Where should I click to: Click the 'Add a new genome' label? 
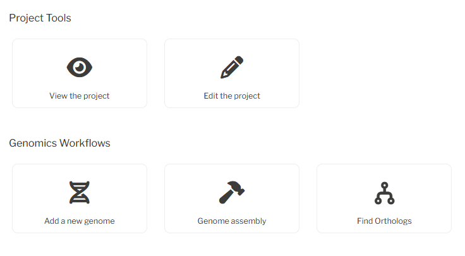tap(80, 221)
